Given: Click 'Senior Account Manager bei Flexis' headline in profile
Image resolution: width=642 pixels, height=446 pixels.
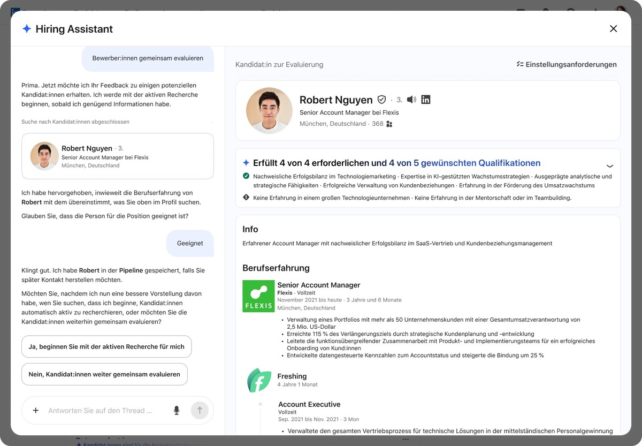Looking at the screenshot, I should (349, 112).
